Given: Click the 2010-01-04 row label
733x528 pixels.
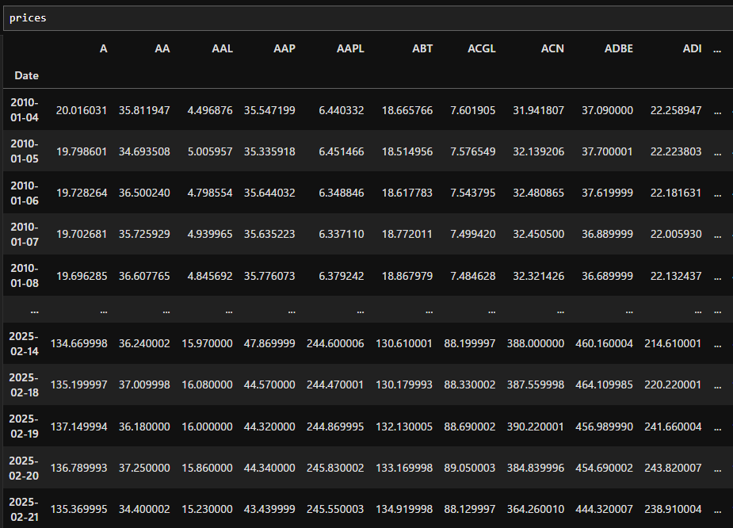Looking at the screenshot, I should pyautogui.click(x=25, y=110).
